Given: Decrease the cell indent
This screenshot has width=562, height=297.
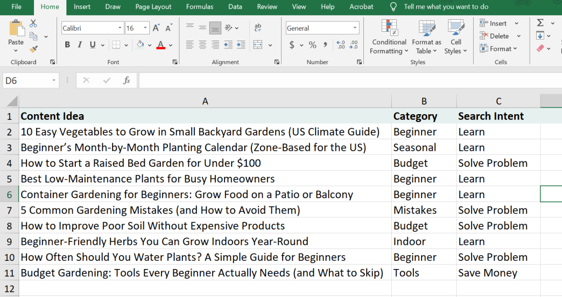Looking at the screenshot, I should pos(228,45).
